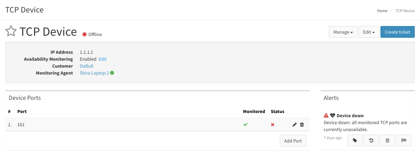
Task: Go to Home in the breadcrumb
Action: point(382,11)
